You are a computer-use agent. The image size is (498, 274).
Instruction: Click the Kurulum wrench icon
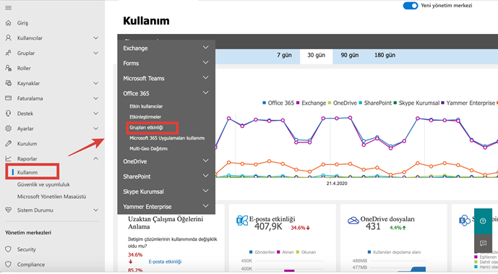(x=8, y=144)
